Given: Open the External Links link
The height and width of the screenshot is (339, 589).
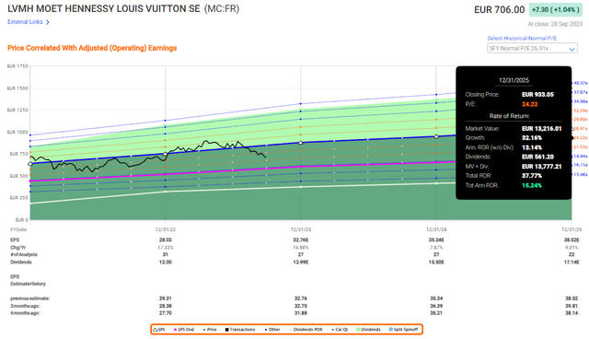Looking at the screenshot, I should (x=25, y=22).
